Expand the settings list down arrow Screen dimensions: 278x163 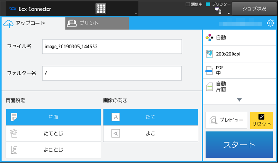coord(240,100)
